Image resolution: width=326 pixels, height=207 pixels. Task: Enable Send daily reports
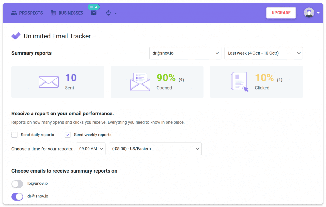click(14, 135)
